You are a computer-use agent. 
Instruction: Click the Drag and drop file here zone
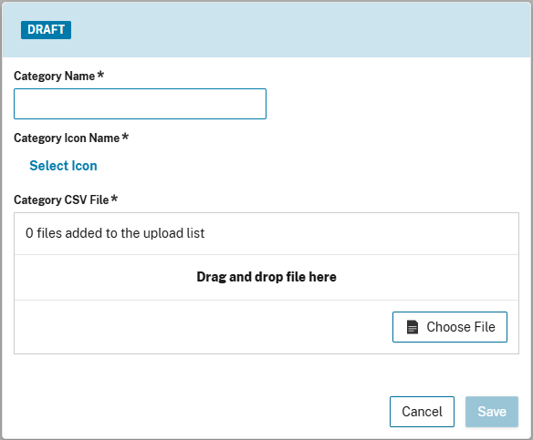coord(266,277)
